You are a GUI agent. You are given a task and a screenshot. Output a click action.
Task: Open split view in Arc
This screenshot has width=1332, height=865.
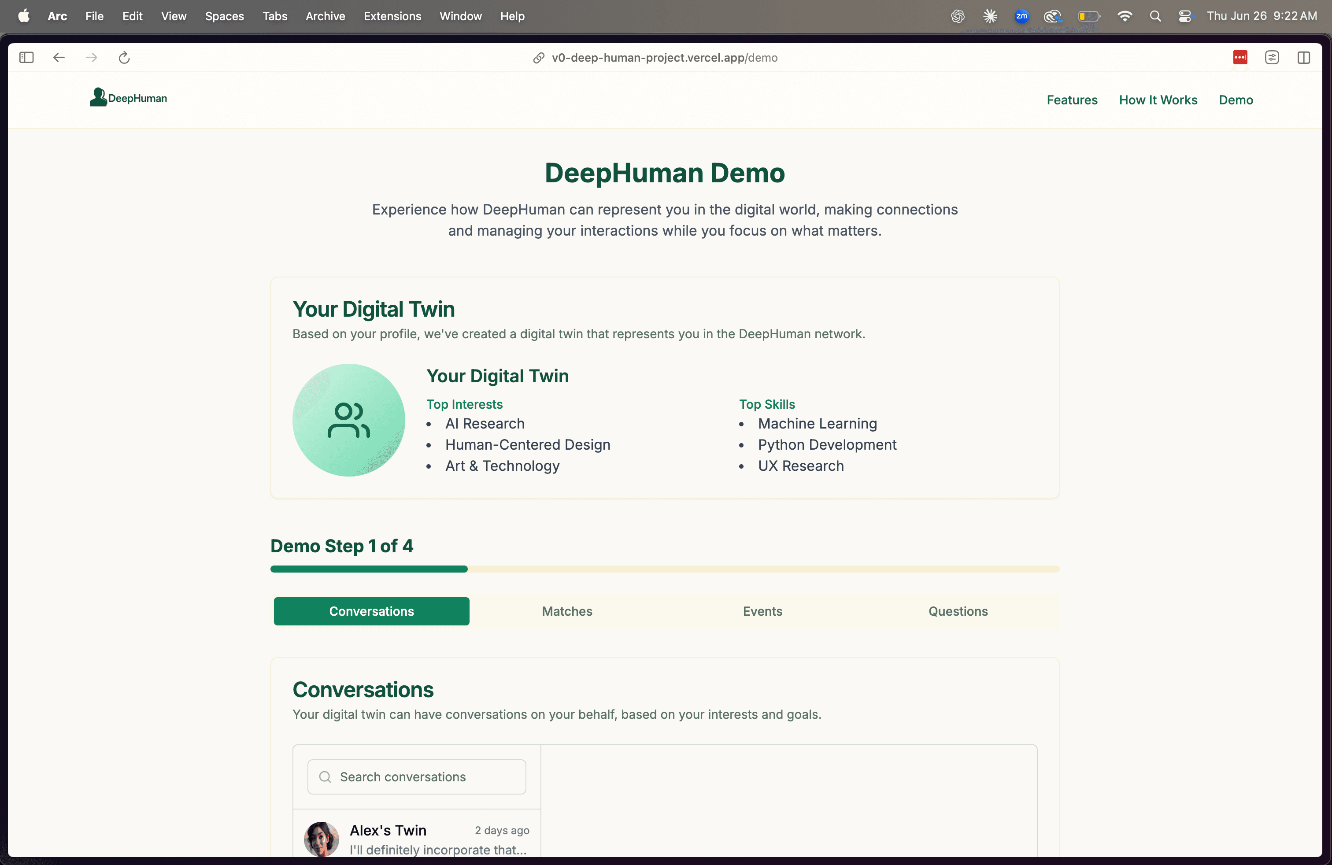[x=1304, y=57]
